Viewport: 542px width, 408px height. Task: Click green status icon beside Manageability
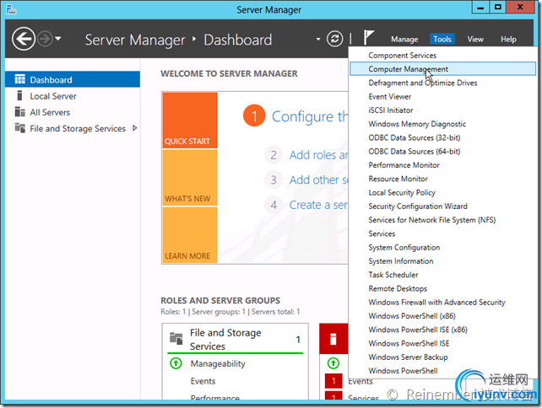(176, 363)
